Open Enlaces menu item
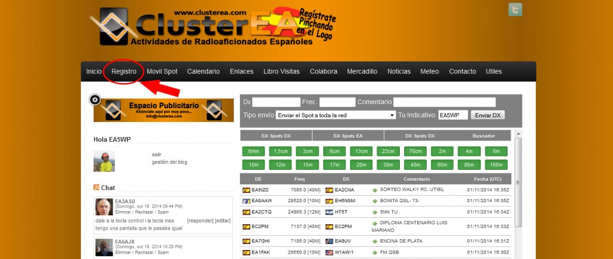The height and width of the screenshot is (259, 613). pos(242,72)
